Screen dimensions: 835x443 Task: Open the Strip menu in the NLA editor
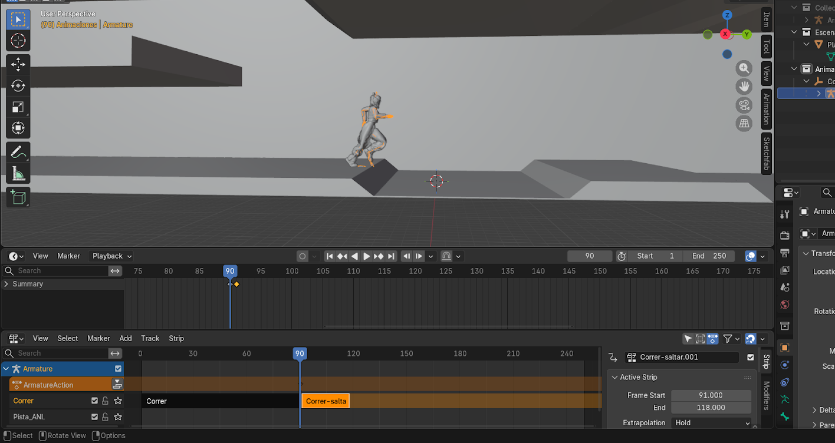point(176,338)
